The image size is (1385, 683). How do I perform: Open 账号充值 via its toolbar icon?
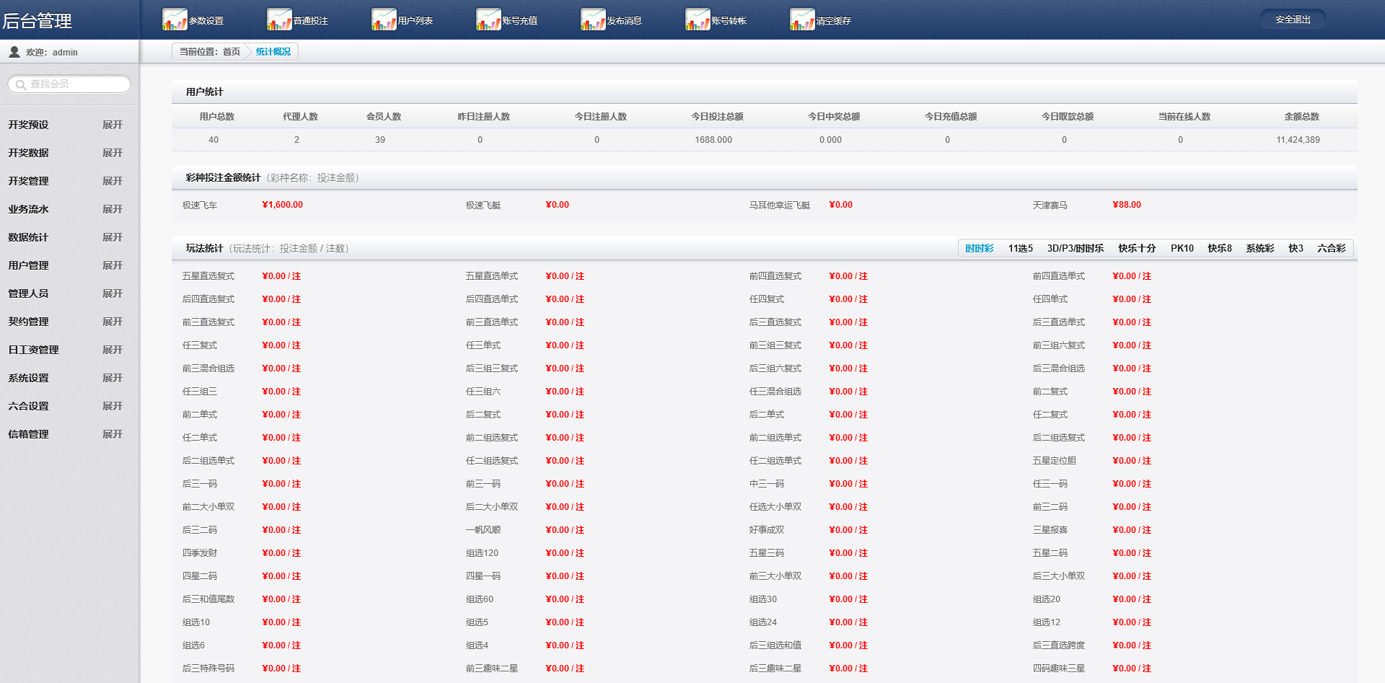click(488, 19)
